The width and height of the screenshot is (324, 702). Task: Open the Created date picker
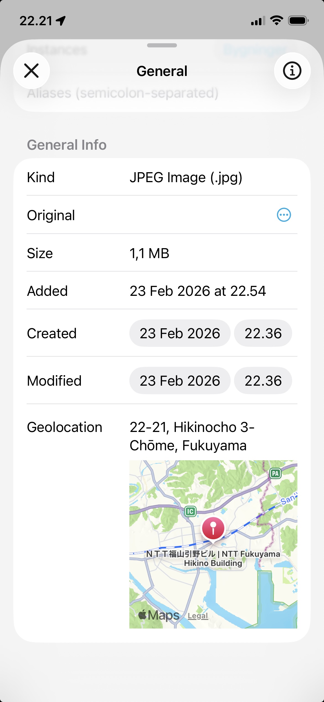tap(180, 333)
